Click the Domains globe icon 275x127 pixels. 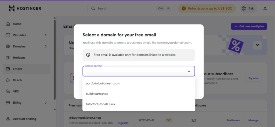click(8, 46)
